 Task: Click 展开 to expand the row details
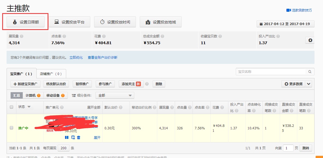[97, 138]
